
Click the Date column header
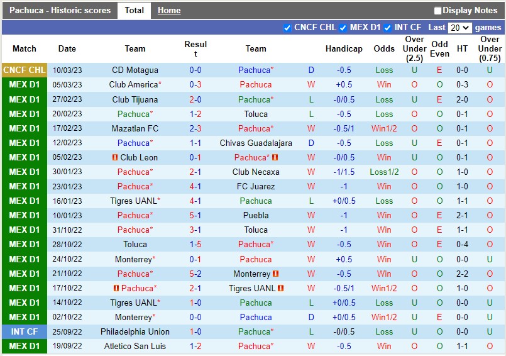[67, 49]
